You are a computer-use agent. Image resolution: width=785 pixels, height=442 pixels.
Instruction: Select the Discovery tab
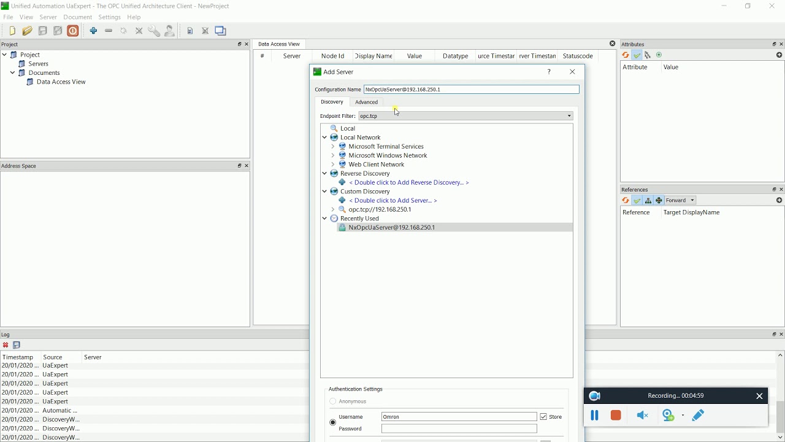pyautogui.click(x=332, y=102)
